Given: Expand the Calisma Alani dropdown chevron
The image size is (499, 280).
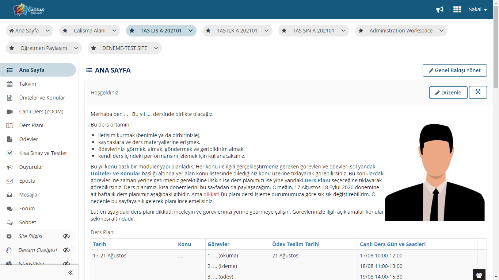Looking at the screenshot, I should (114, 31).
